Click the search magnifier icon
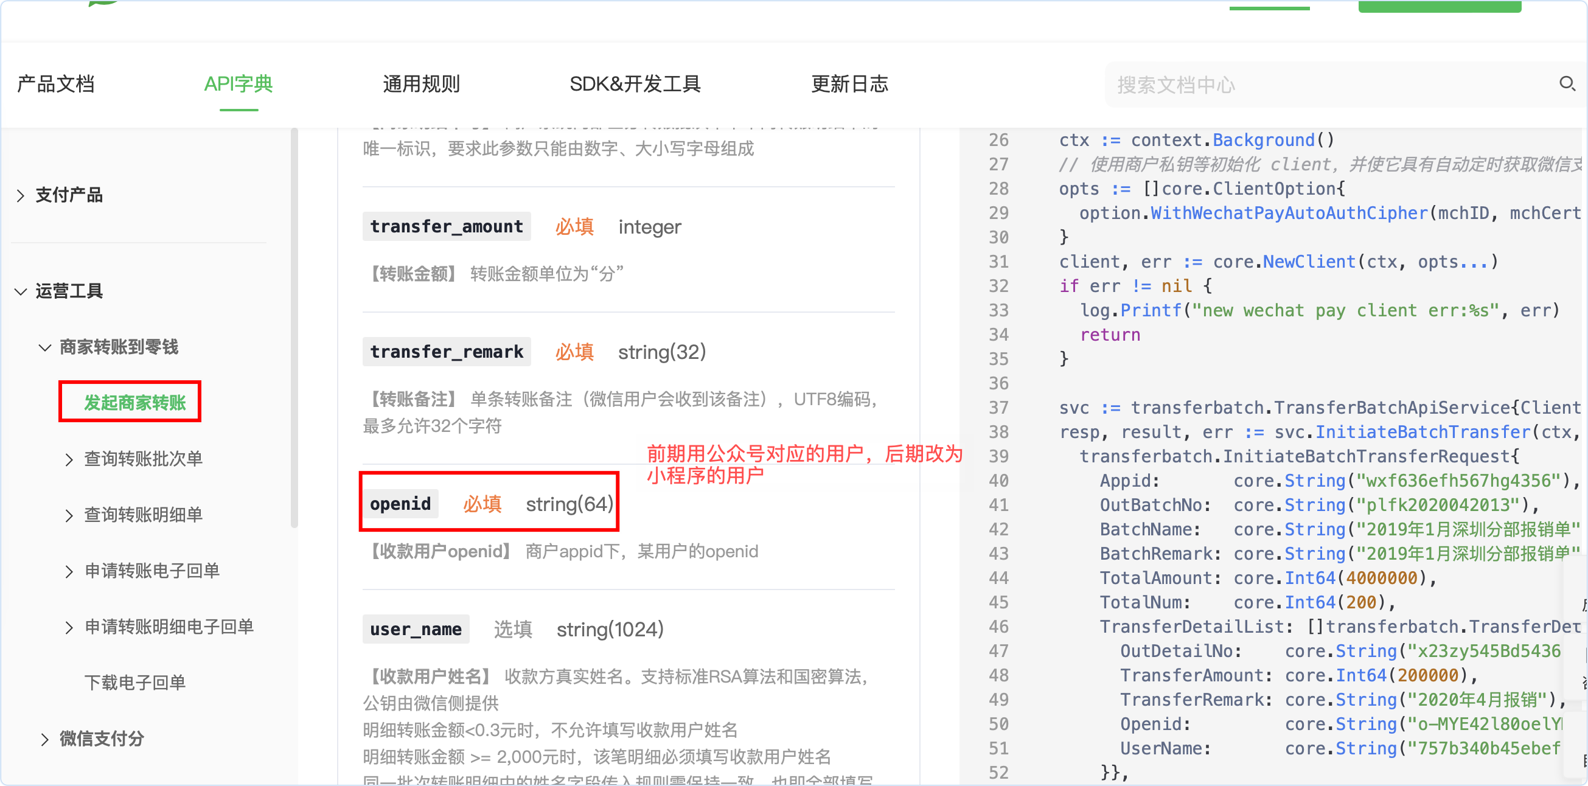The height and width of the screenshot is (786, 1588). tap(1567, 83)
